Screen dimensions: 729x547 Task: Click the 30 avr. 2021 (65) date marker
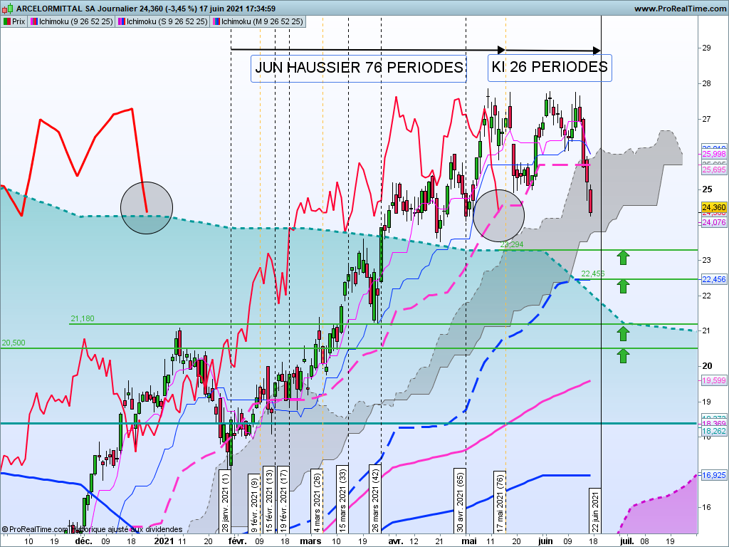tap(460, 501)
